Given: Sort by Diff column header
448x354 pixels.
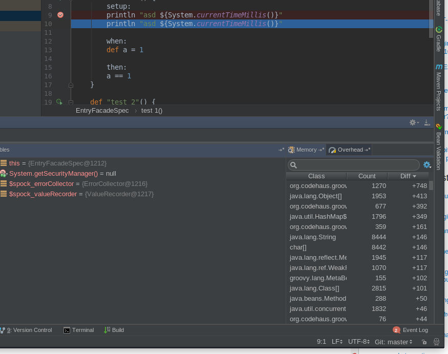Looking at the screenshot, I should tap(408, 176).
